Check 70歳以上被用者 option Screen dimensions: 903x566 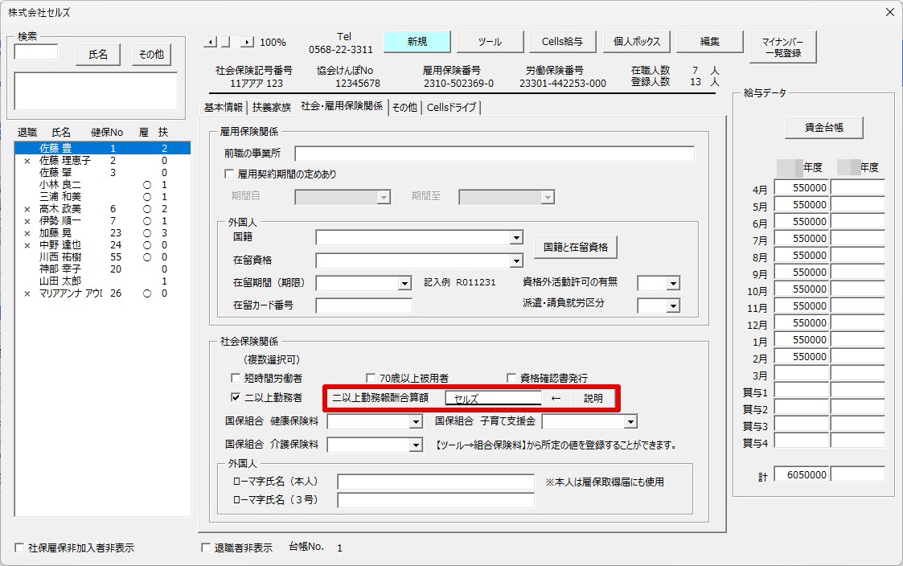pyautogui.click(x=371, y=379)
